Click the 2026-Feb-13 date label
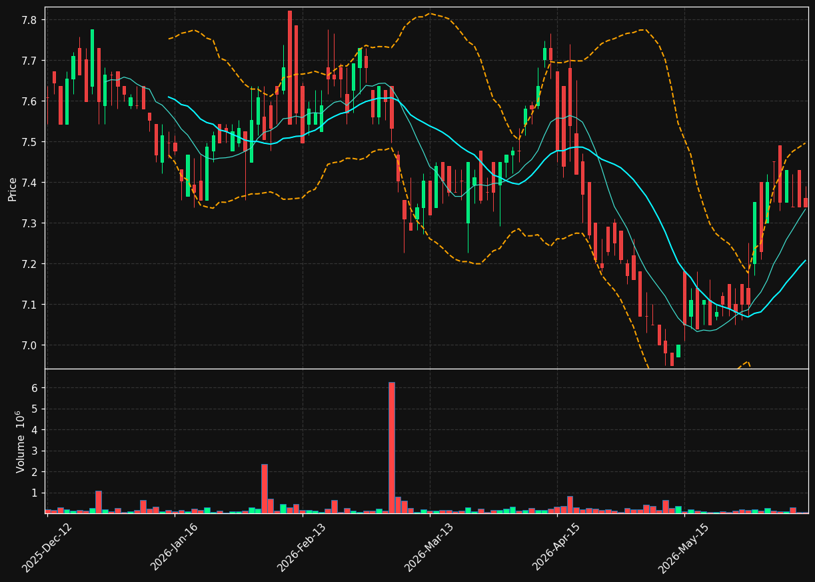The width and height of the screenshot is (815, 582). pyautogui.click(x=301, y=547)
